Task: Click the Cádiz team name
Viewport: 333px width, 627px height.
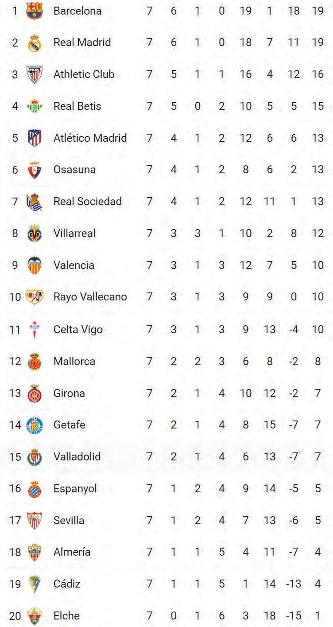Action: click(x=67, y=584)
